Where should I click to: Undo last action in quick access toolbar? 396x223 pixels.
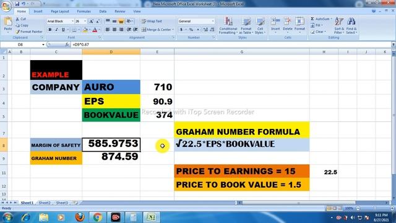(24, 4)
